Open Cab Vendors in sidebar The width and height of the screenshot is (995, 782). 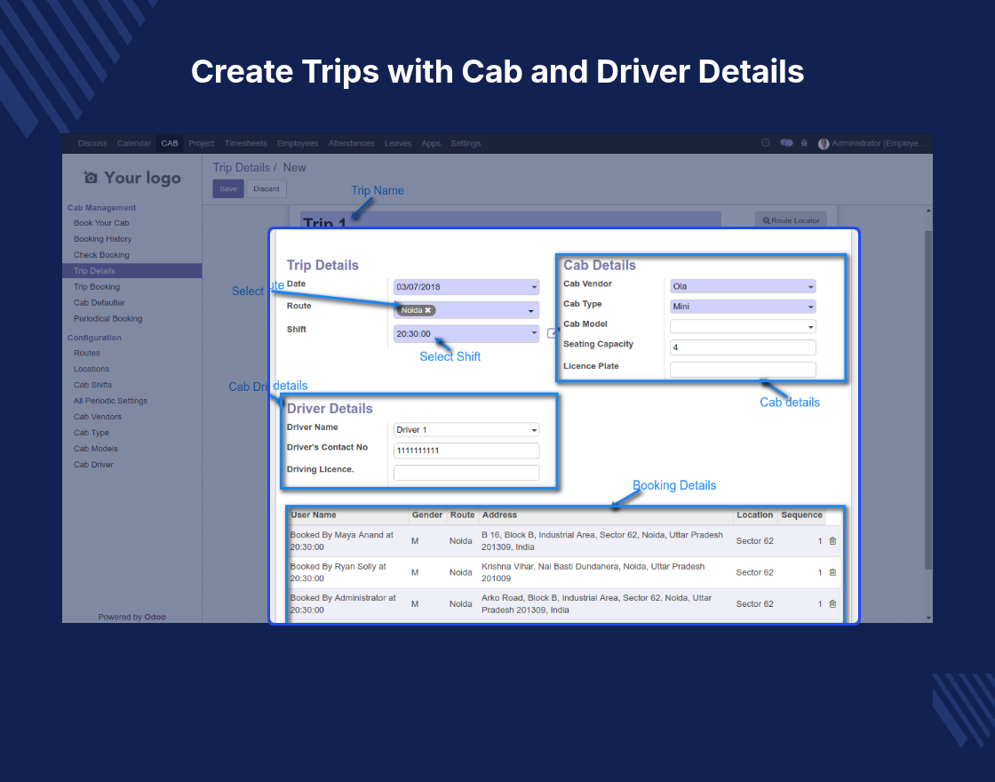click(x=97, y=417)
